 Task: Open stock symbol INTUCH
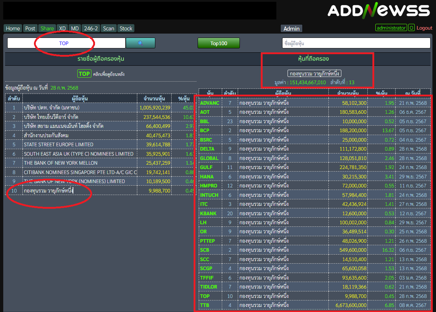[x=209, y=195]
